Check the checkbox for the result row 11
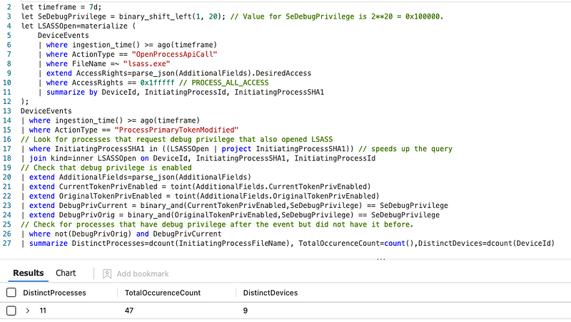 pyautogui.click(x=11, y=311)
